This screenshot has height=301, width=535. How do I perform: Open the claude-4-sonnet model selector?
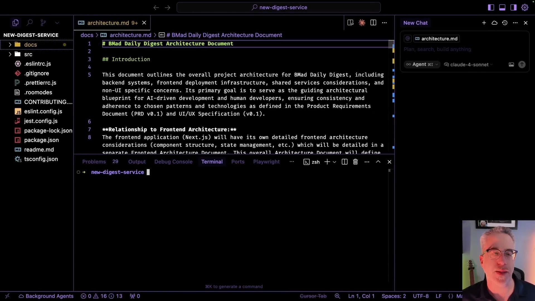pos(469,64)
